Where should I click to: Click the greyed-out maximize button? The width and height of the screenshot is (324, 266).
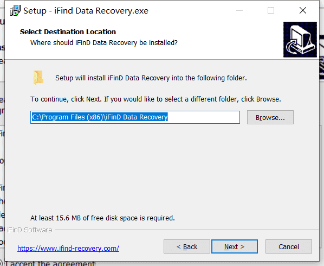[271, 10]
